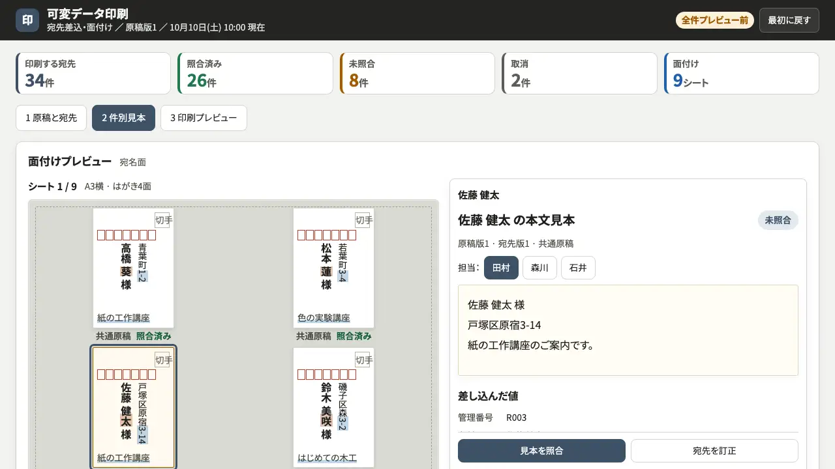Click the 印刷する宛先 34件 card
835x469 pixels.
click(93, 73)
